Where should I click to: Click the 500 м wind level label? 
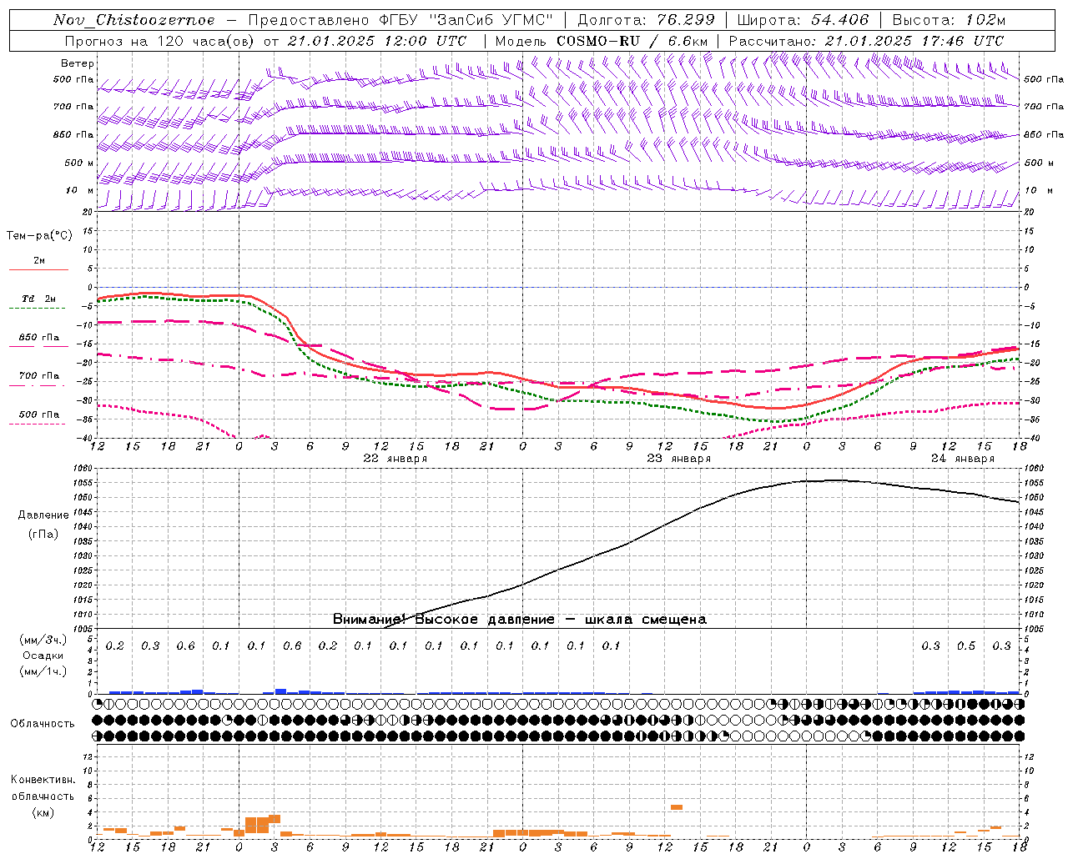[x=79, y=163]
